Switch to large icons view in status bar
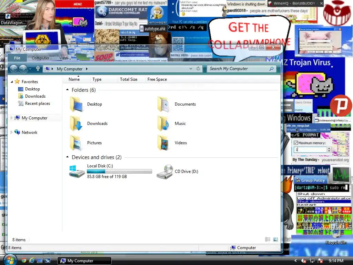The image size is (353, 265). click(275, 239)
